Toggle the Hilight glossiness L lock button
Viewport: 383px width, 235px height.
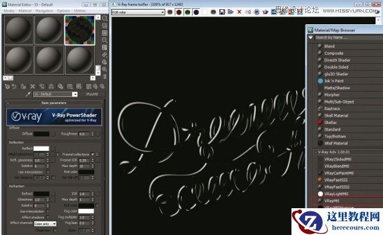pyautogui.click(x=58, y=155)
